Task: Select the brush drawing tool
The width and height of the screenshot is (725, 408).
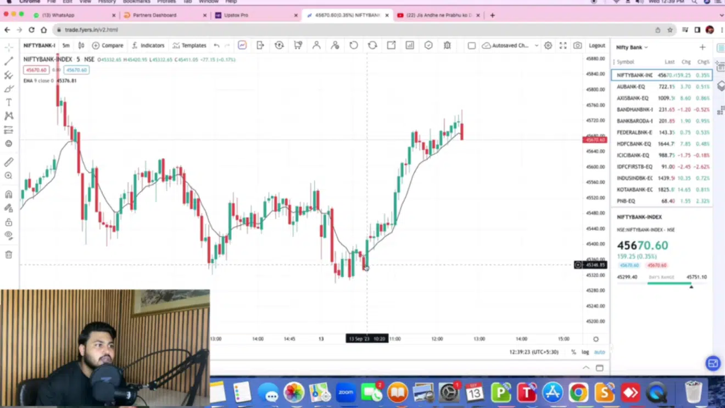Action: tap(9, 89)
